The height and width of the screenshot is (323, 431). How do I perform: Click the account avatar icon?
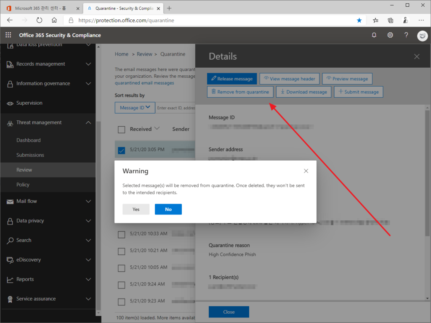[422, 36]
